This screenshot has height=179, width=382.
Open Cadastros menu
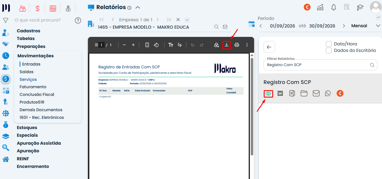(29, 31)
